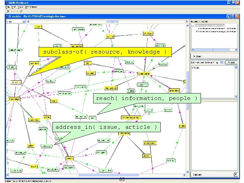244x183 pixels.
Task: Open the Edit menu
Action: 14,7
